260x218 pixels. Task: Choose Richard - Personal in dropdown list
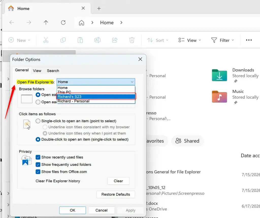click(96, 101)
